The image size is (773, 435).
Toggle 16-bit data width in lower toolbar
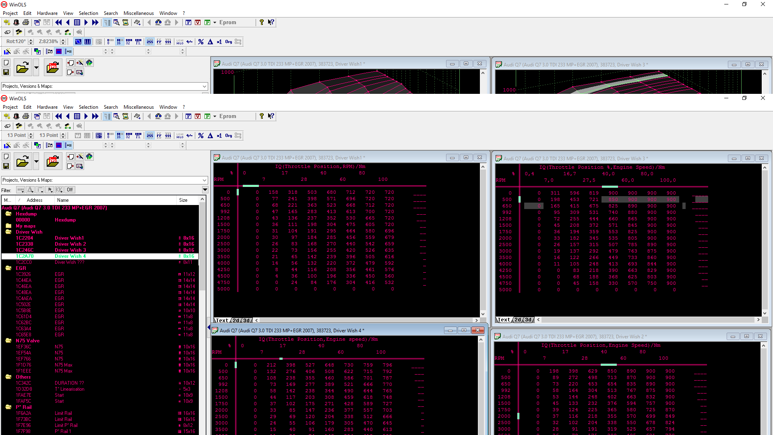point(120,136)
